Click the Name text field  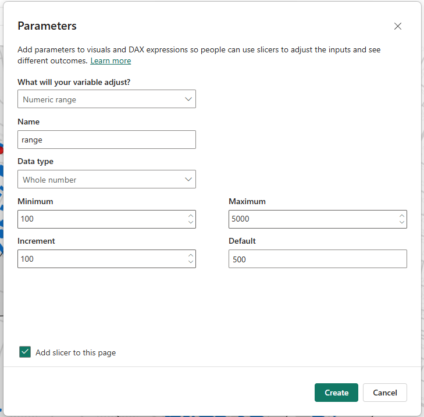point(106,140)
